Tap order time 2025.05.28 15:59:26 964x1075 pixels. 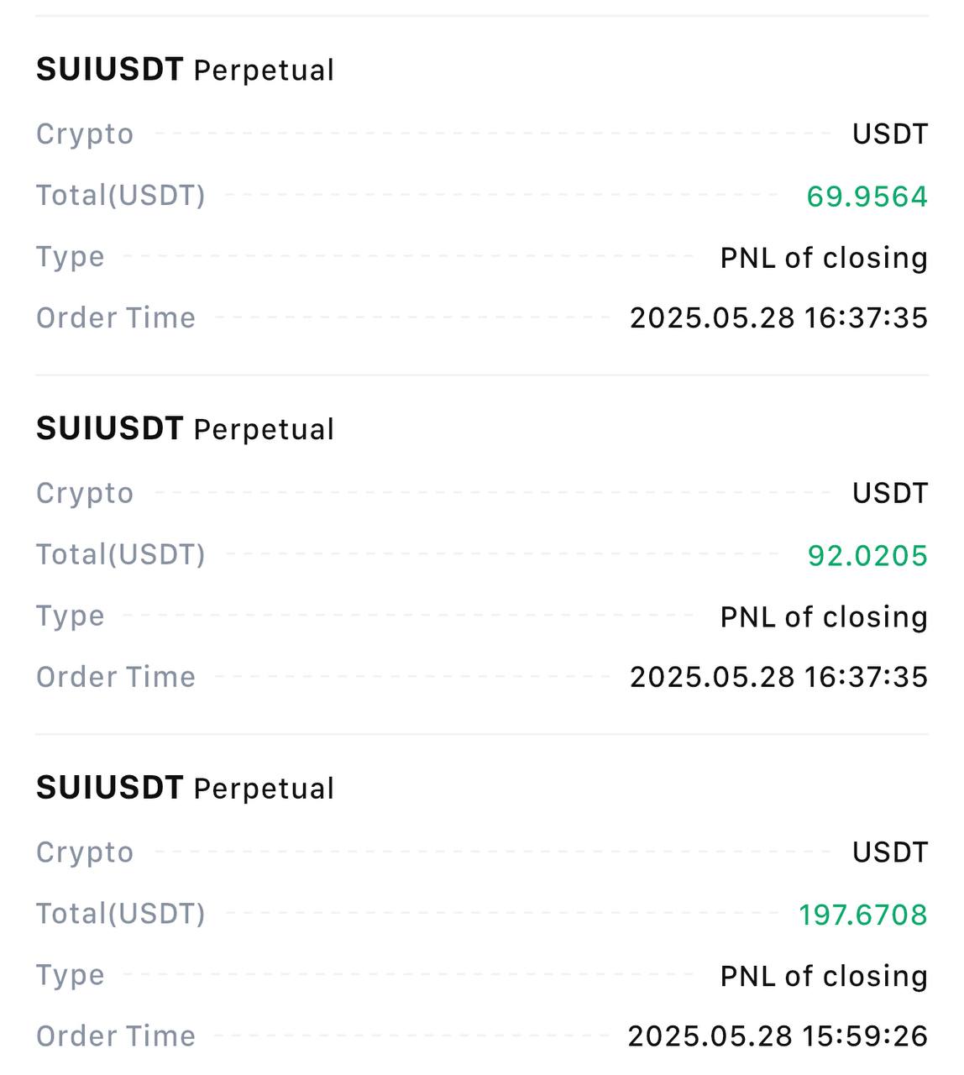pyautogui.click(x=778, y=1036)
